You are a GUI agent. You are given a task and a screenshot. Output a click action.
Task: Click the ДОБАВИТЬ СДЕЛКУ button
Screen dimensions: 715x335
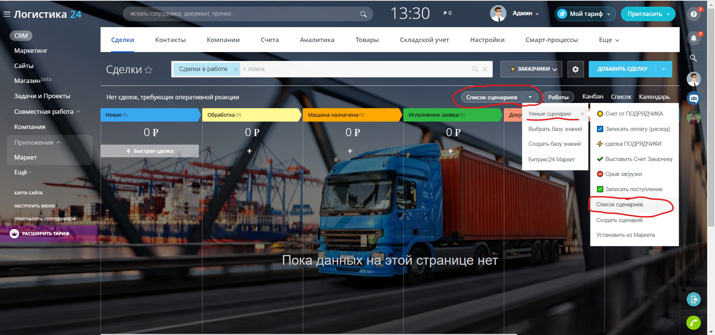click(x=622, y=69)
